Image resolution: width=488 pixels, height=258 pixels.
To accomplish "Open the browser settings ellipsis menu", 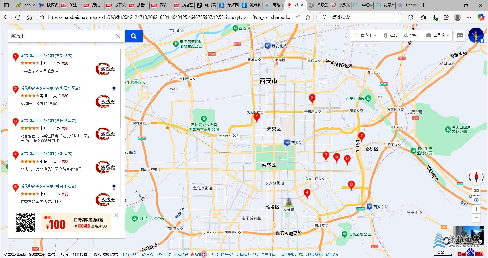I will click(469, 17).
